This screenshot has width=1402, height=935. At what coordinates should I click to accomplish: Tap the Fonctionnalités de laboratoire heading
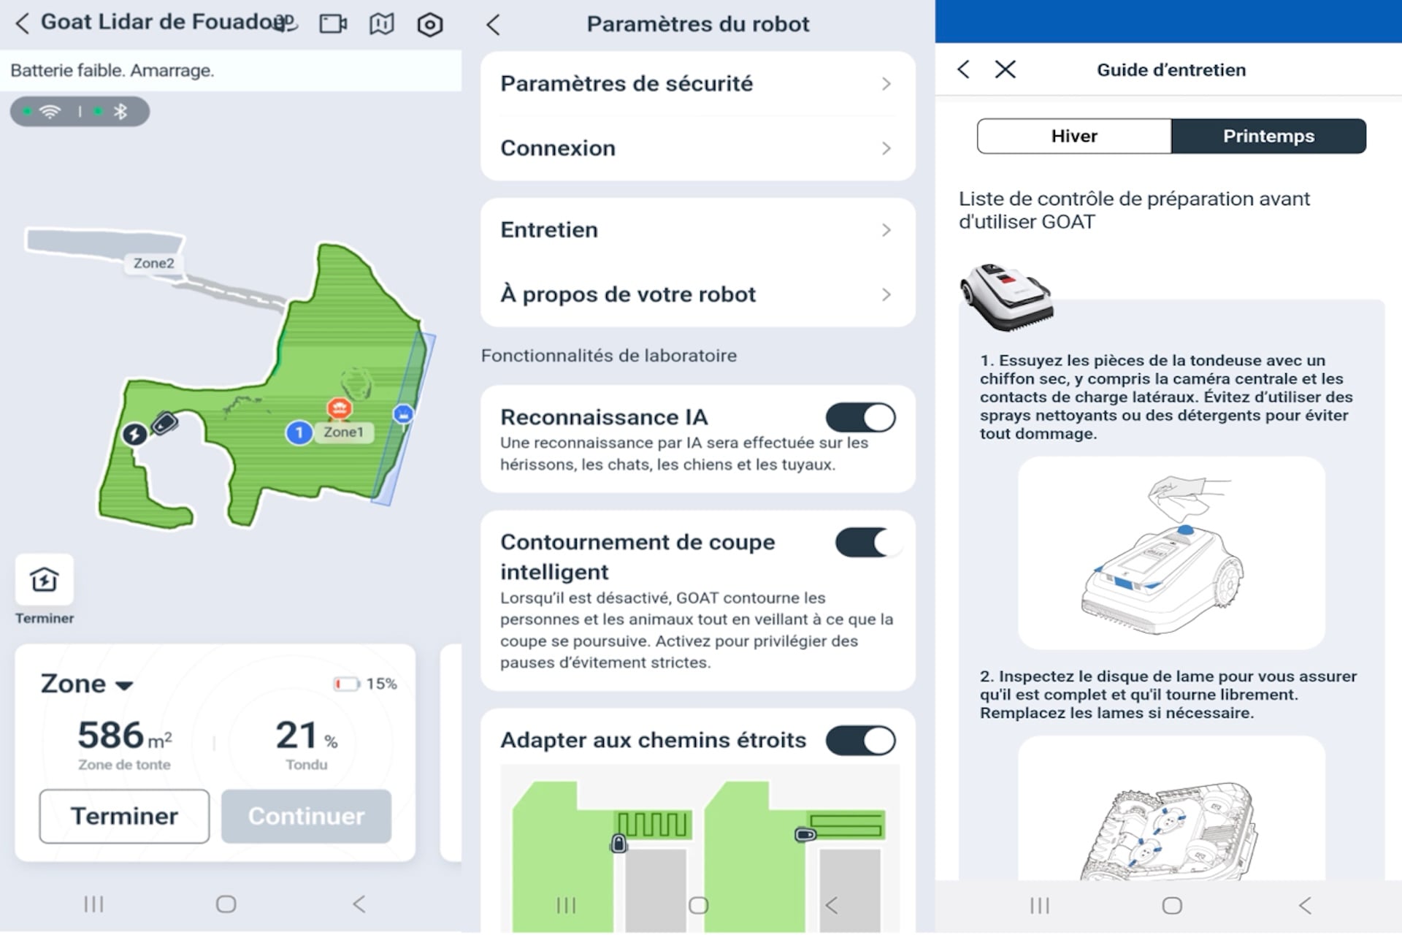pos(609,356)
